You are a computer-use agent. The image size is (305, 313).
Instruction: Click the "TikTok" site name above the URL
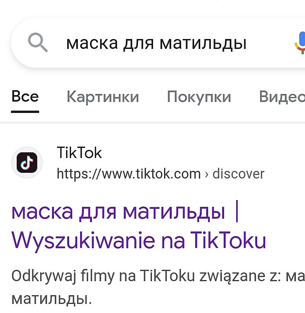click(79, 153)
